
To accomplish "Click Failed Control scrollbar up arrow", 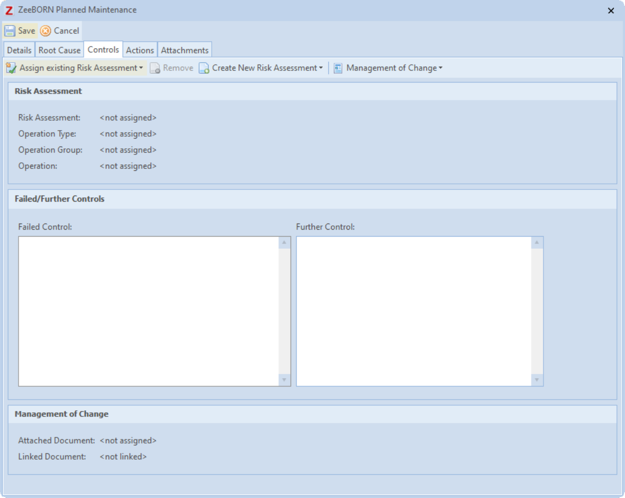I will (284, 243).
